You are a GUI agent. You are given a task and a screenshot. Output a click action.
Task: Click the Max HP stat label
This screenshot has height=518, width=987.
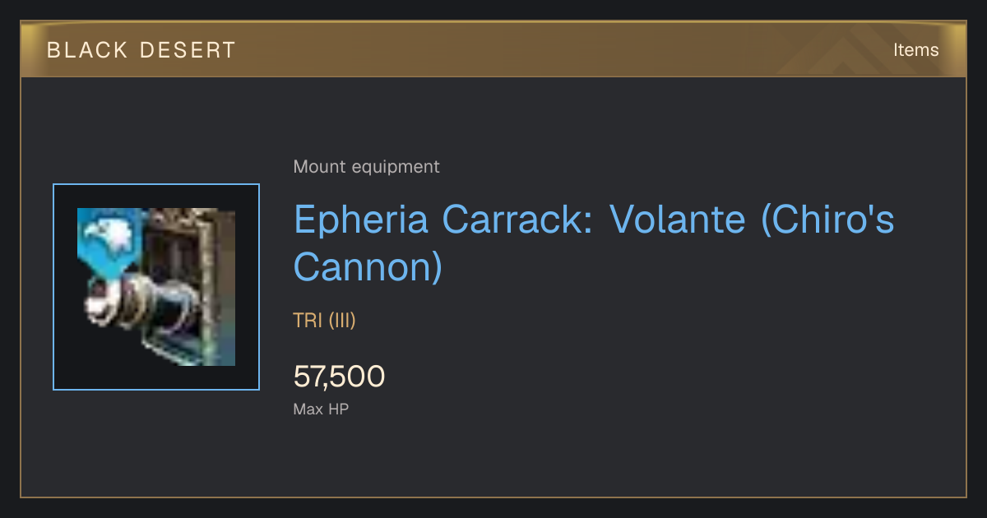tap(321, 409)
